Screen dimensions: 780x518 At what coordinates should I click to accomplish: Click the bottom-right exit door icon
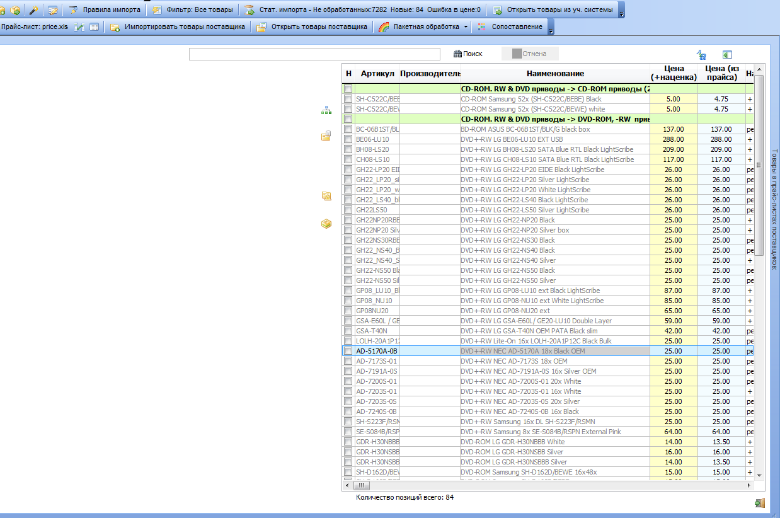(x=760, y=502)
